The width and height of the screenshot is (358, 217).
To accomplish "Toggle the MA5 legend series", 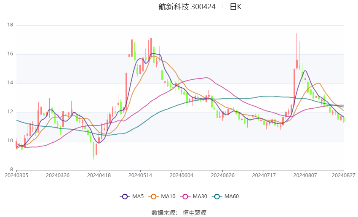I will (x=132, y=196).
